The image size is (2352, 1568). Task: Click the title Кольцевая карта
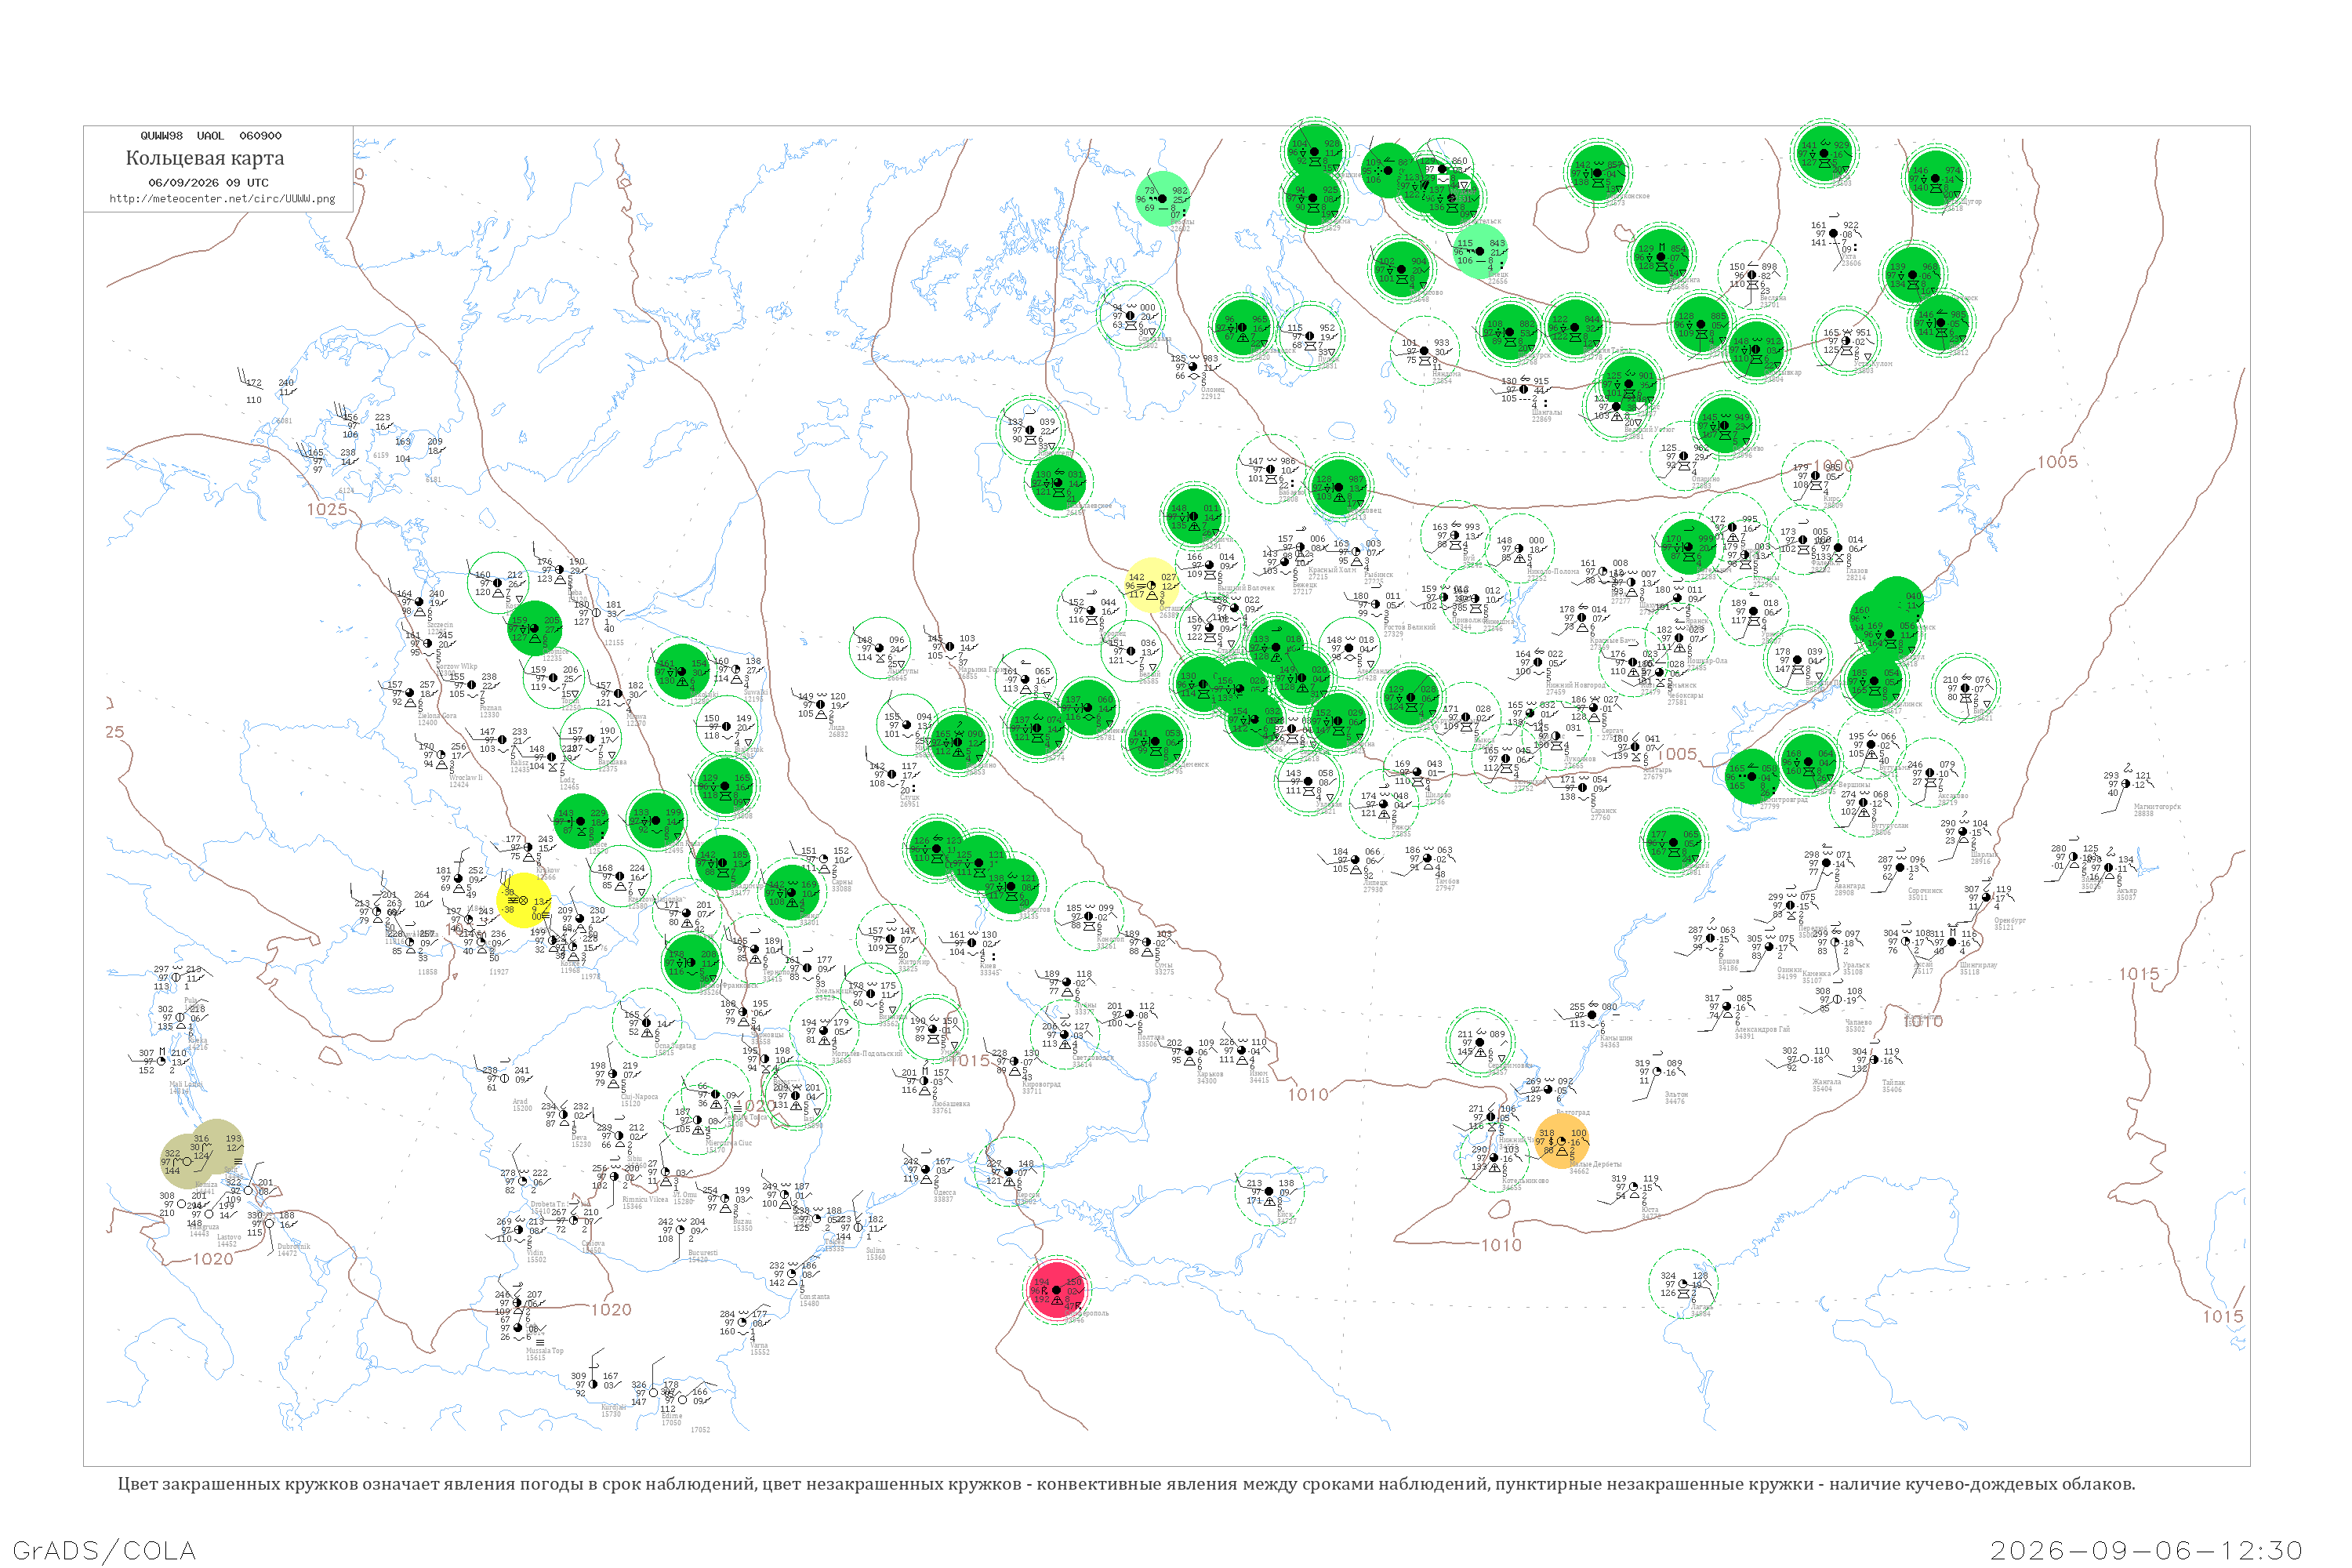tap(205, 158)
